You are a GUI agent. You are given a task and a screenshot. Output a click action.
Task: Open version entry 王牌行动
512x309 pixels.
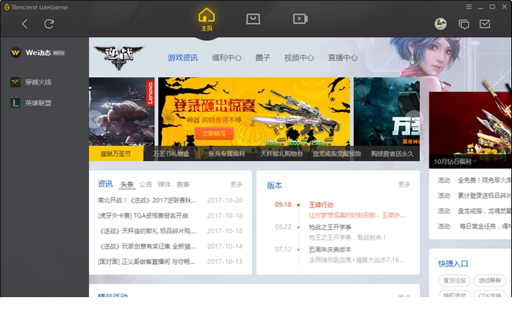(x=321, y=205)
